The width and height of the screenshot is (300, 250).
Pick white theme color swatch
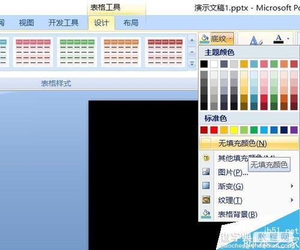point(214,64)
